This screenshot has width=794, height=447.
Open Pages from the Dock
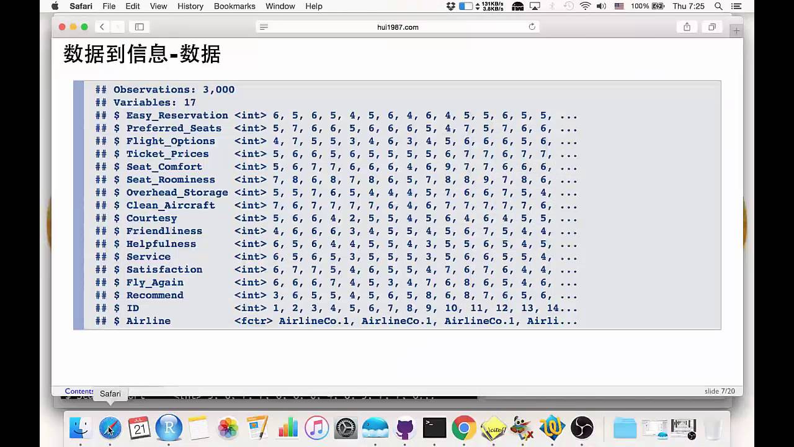257,428
